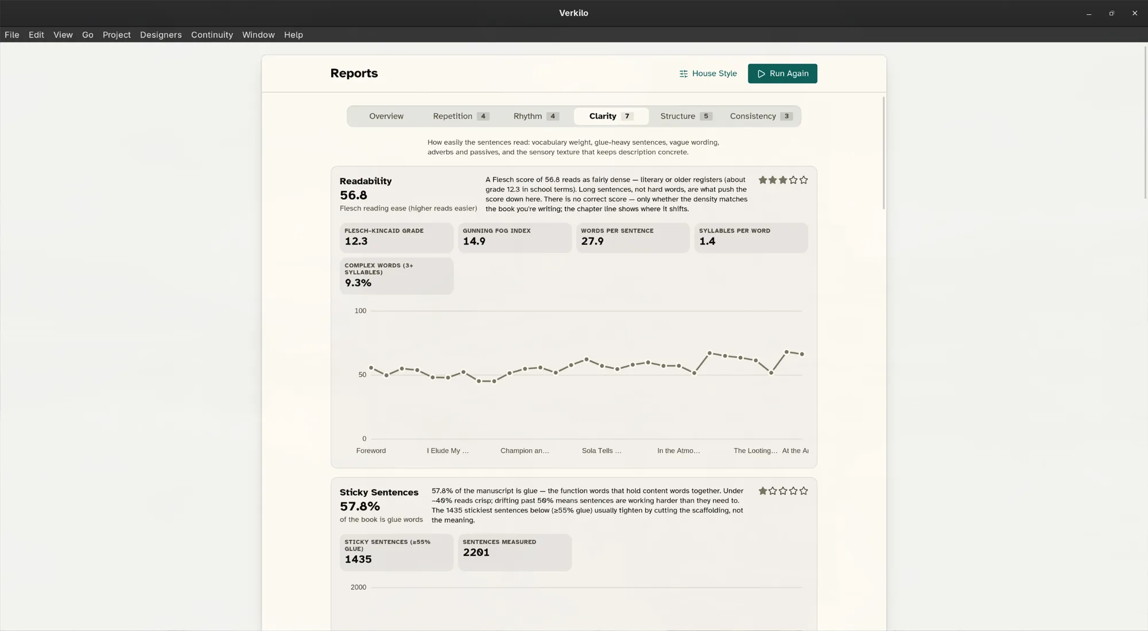Select the Clarity tab
Viewport: 1148px width, 631px height.
611,116
